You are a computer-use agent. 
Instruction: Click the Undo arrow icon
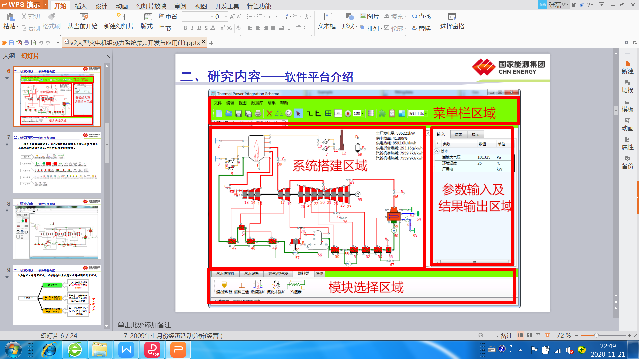tap(41, 43)
